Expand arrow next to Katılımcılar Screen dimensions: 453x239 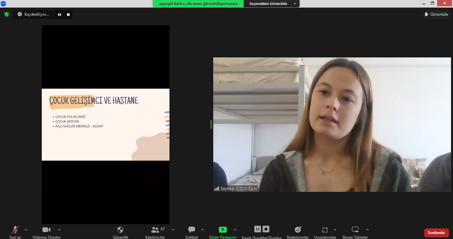click(x=173, y=230)
